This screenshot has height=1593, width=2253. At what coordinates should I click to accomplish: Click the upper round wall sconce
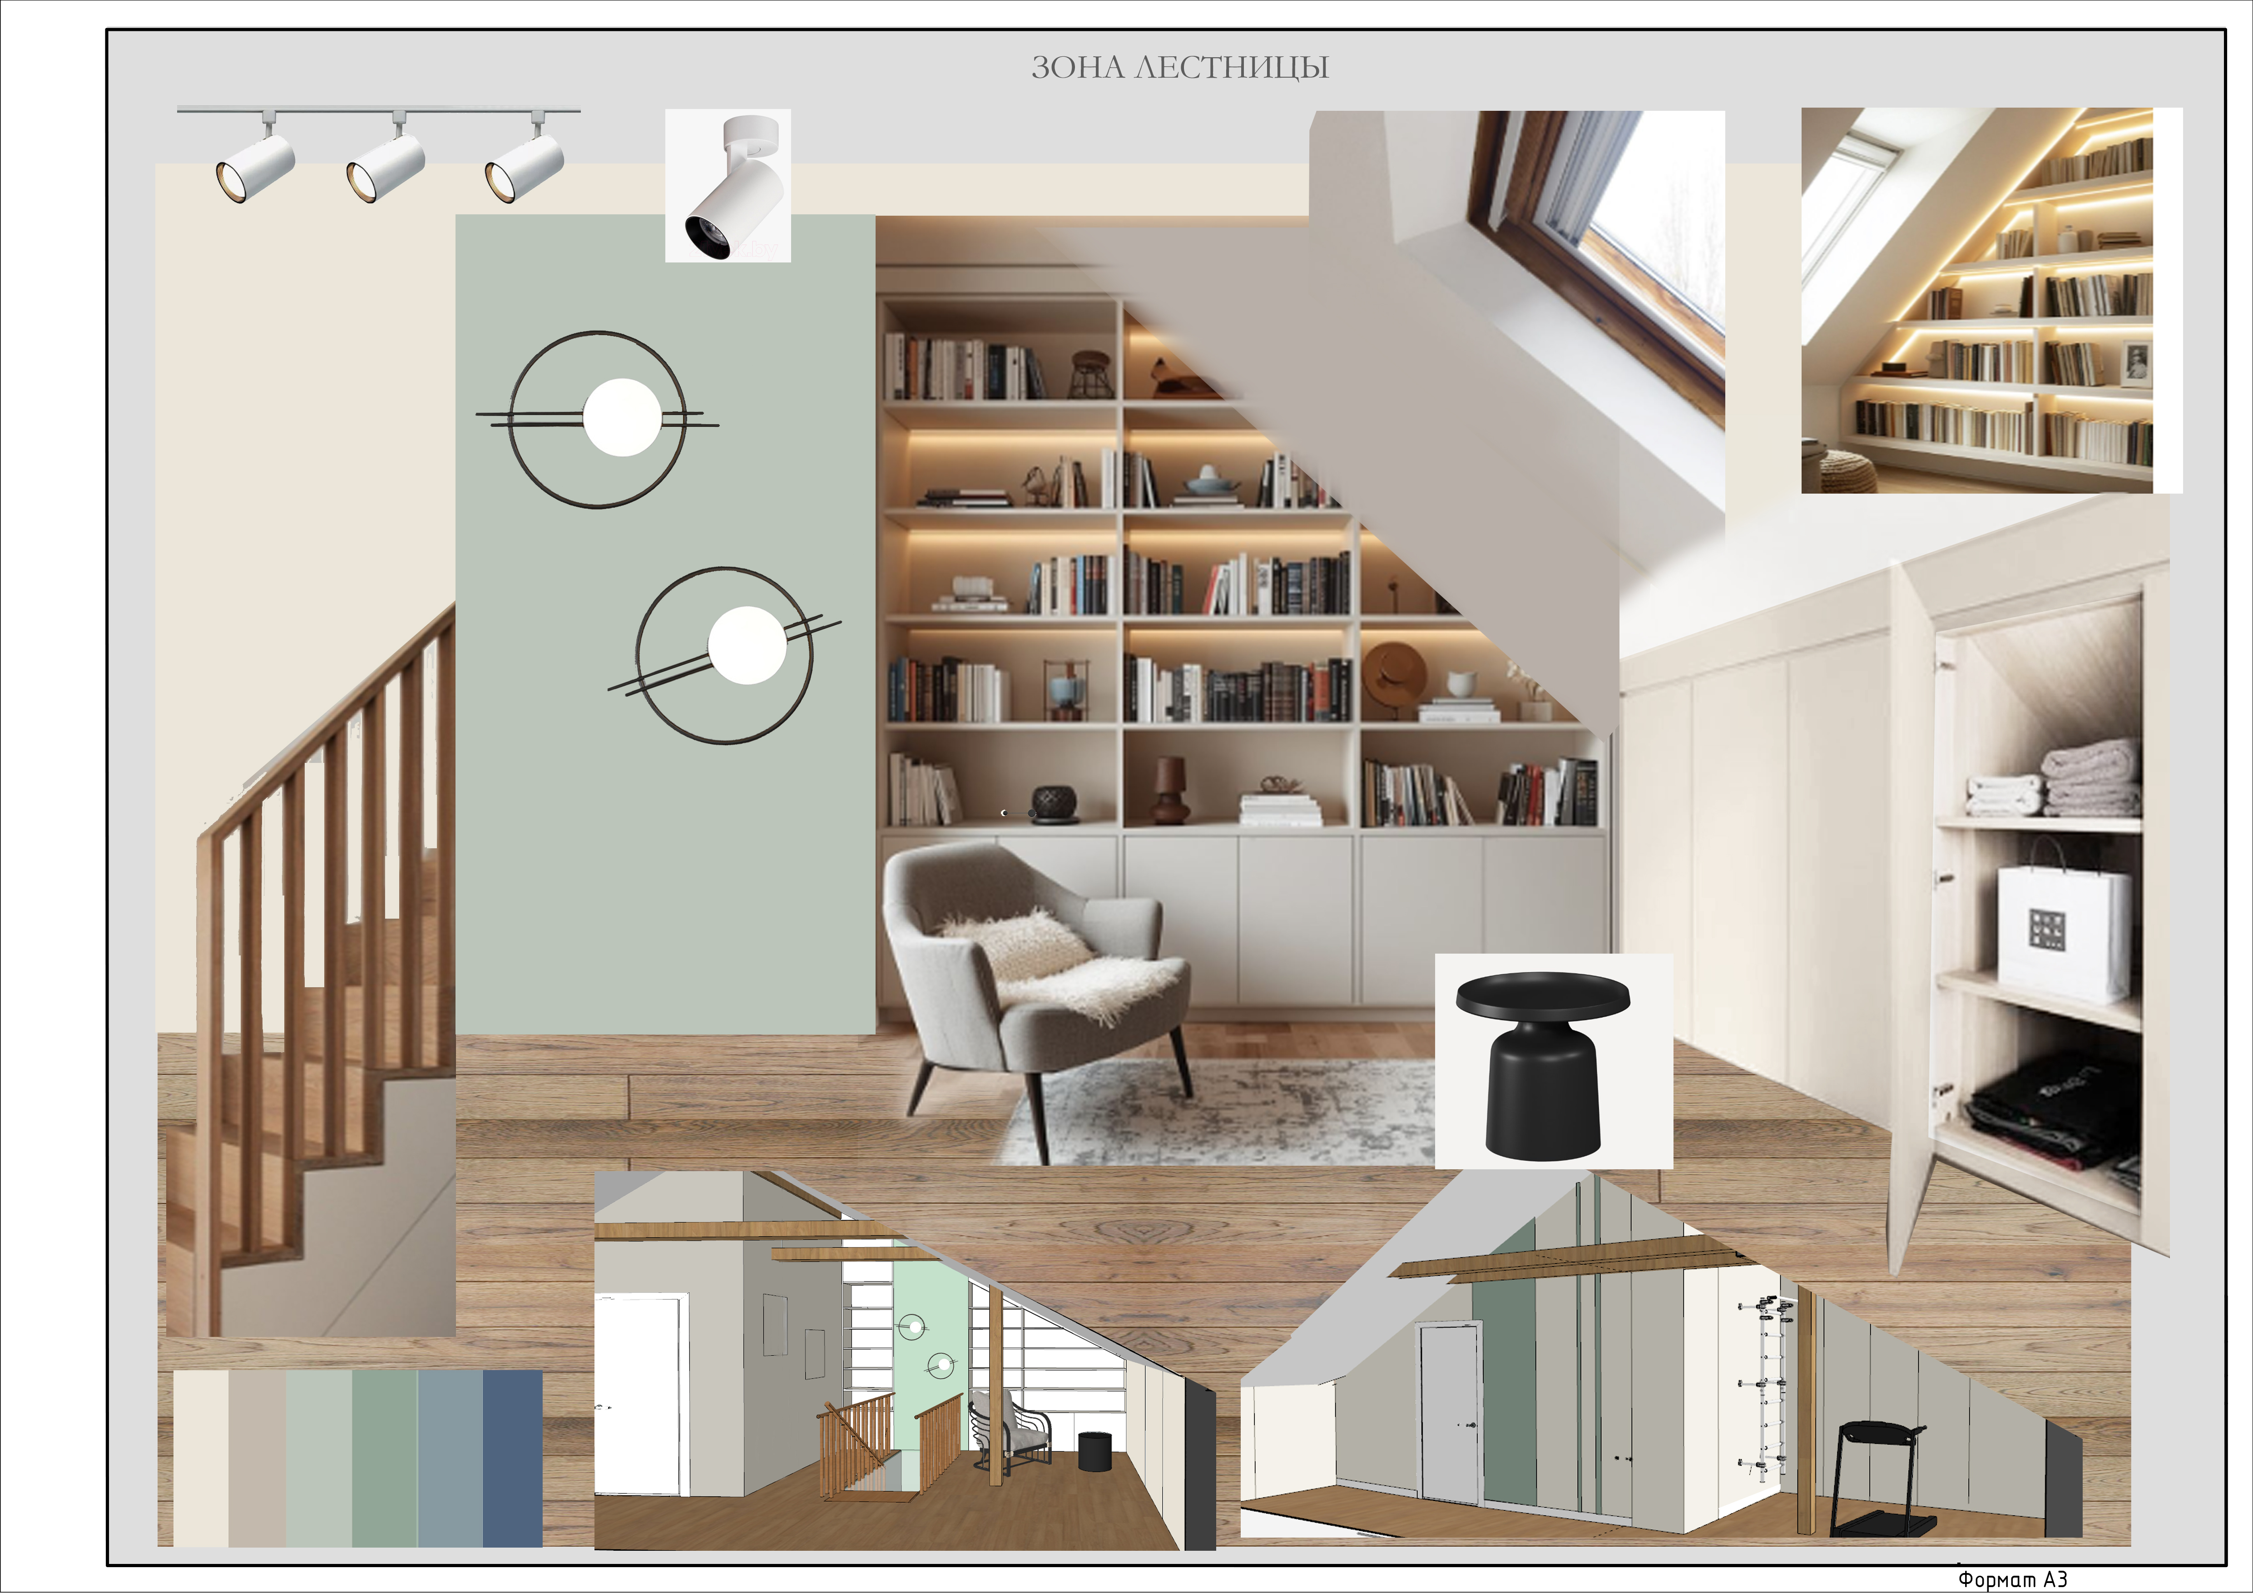click(597, 420)
